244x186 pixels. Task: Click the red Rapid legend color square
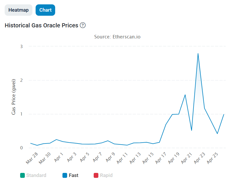coord(96,175)
